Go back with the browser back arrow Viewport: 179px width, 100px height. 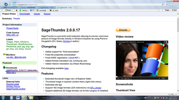point(2,4)
